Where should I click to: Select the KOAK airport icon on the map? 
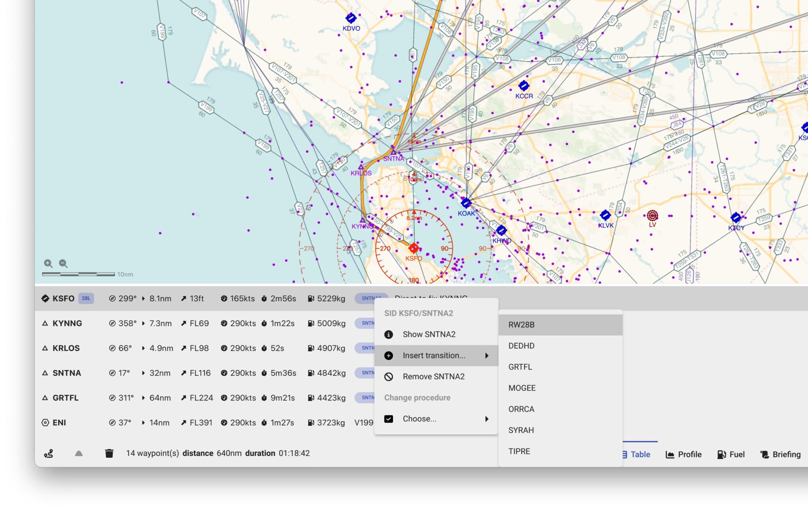[x=466, y=203]
